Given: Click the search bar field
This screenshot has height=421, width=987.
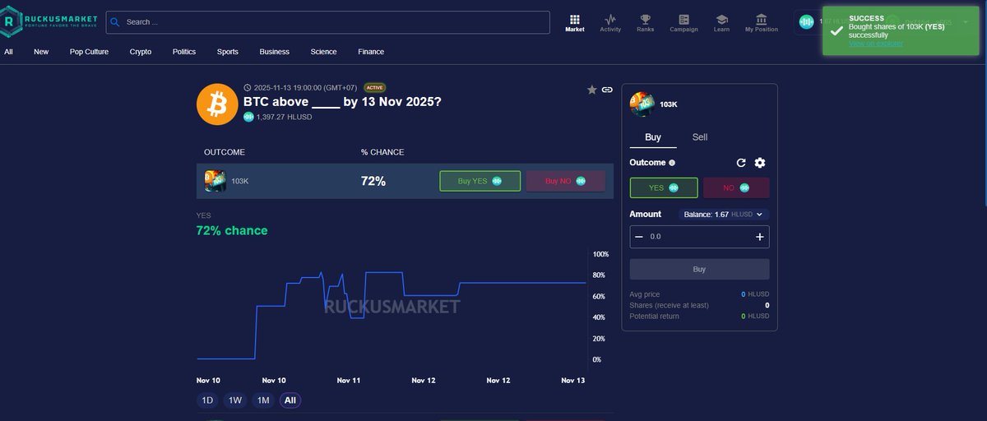Looking at the screenshot, I should tap(327, 22).
